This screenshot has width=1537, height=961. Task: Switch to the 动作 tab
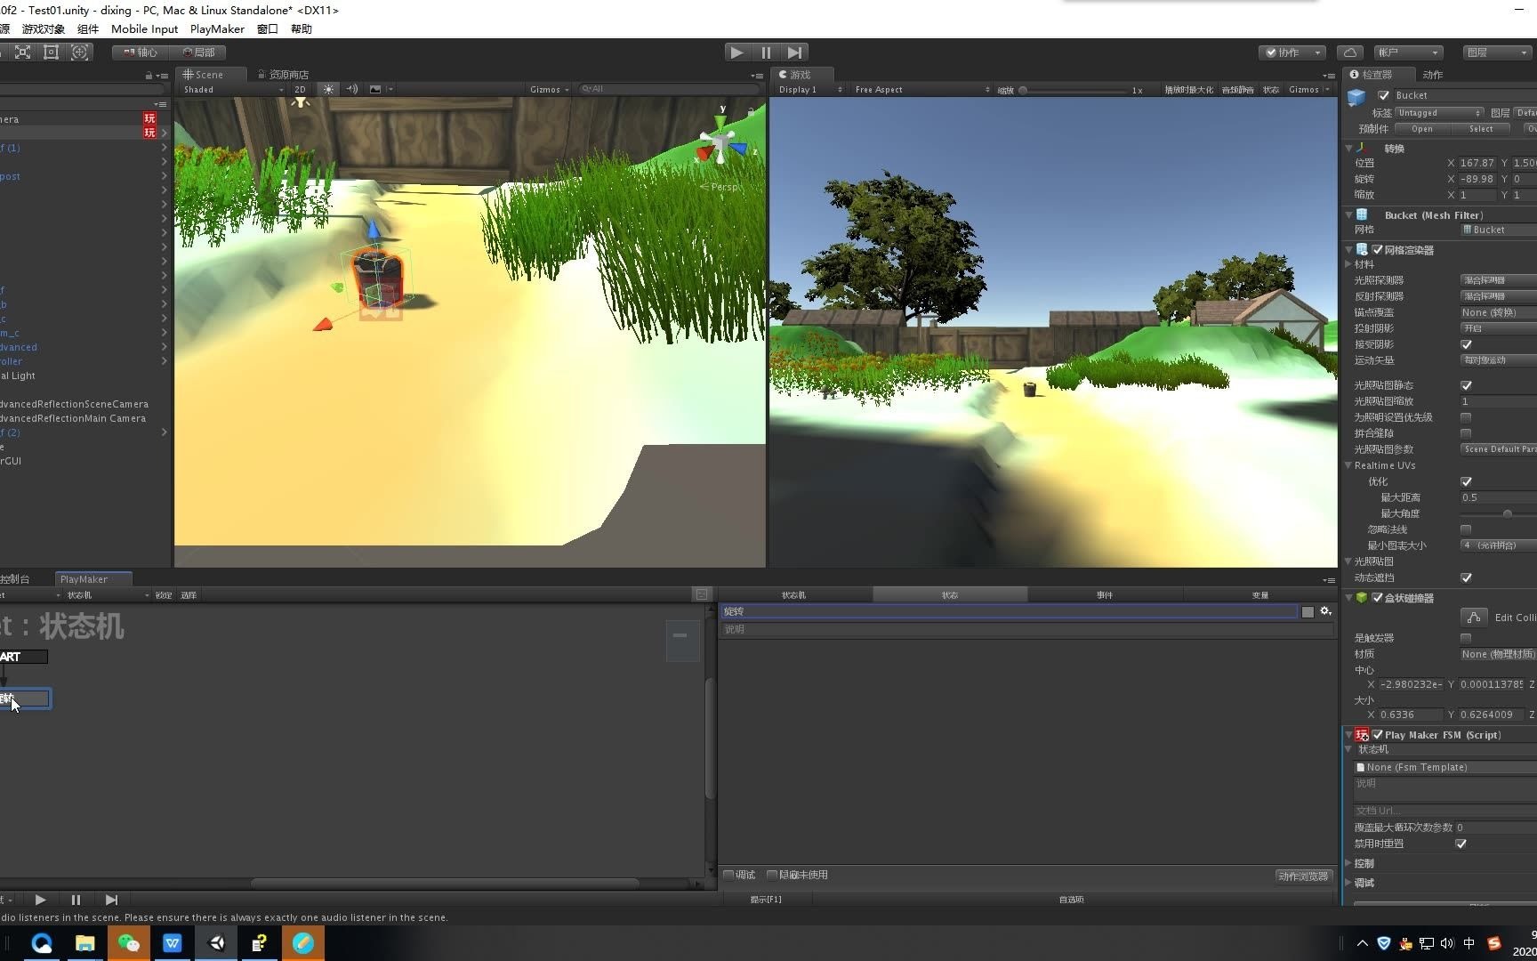(1432, 75)
